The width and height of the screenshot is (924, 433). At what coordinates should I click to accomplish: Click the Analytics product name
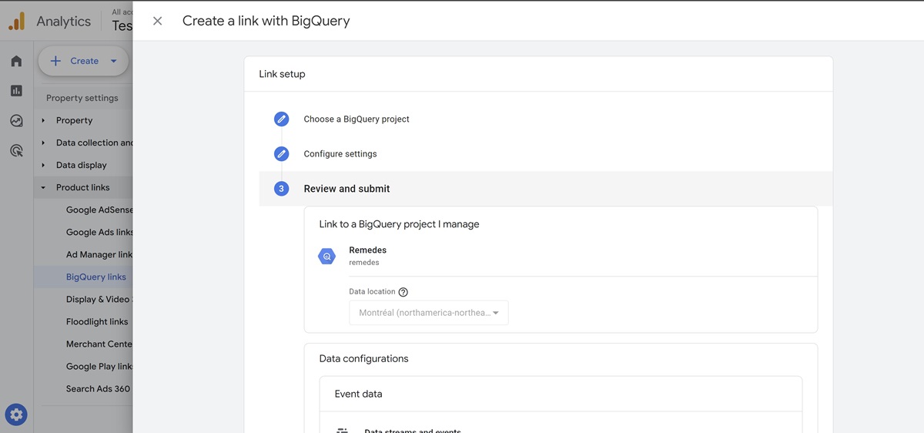click(64, 22)
